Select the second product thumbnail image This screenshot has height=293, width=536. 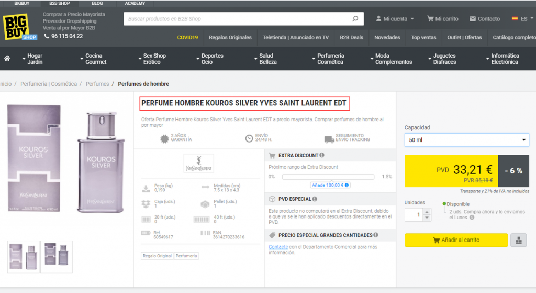point(57,256)
